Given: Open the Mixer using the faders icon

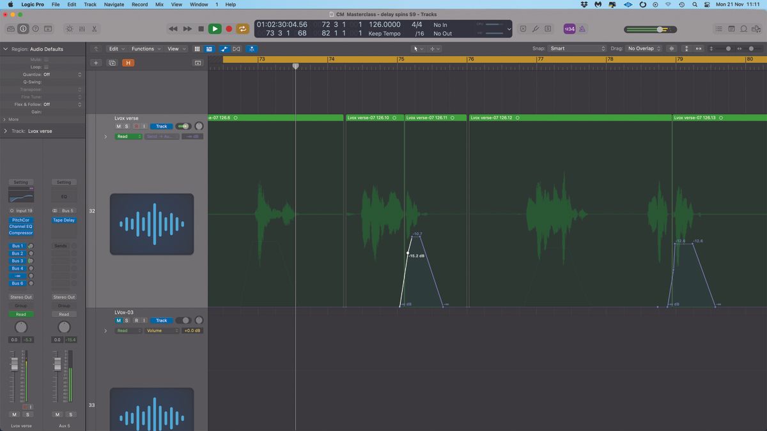Looking at the screenshot, I should [82, 29].
